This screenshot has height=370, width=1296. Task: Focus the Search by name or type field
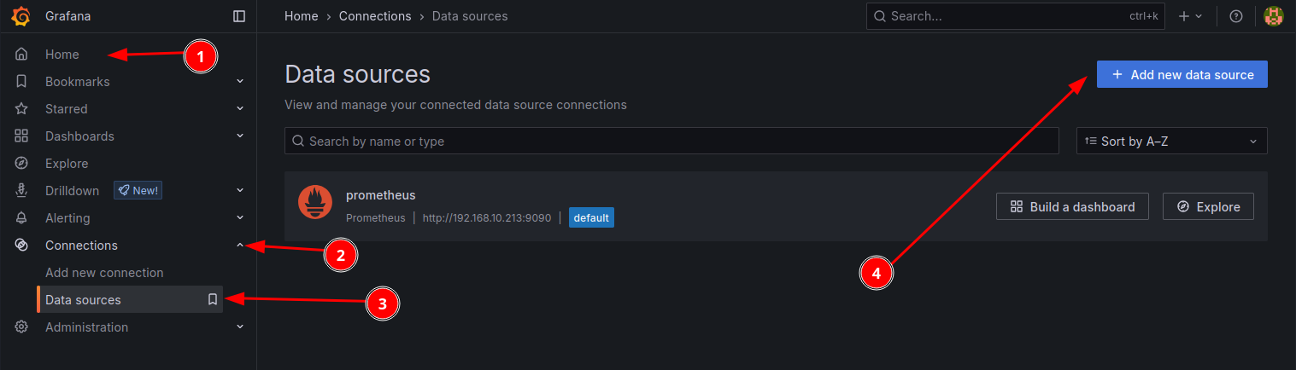[671, 142]
